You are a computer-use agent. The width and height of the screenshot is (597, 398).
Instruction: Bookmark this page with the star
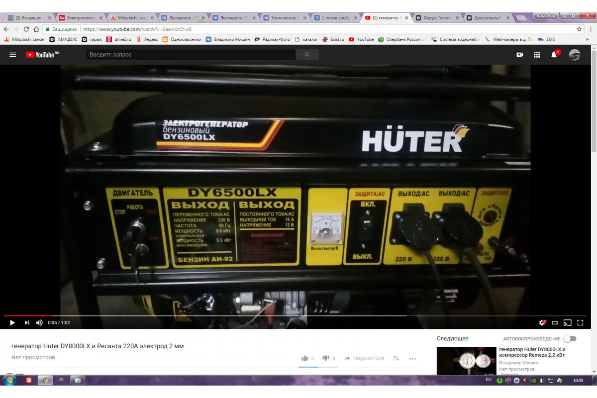(x=579, y=29)
